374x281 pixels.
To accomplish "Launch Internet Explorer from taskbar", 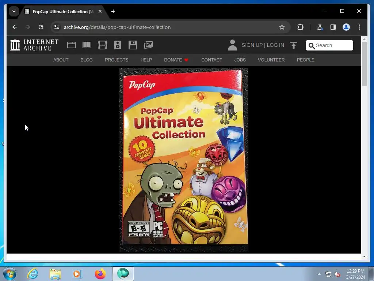I will (x=33, y=274).
